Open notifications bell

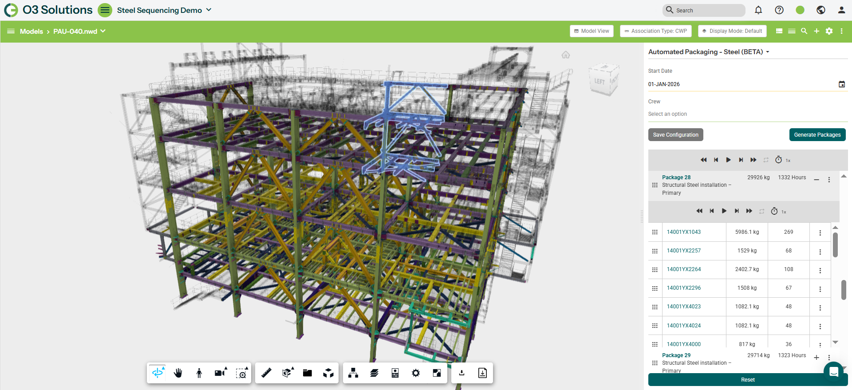(x=758, y=10)
